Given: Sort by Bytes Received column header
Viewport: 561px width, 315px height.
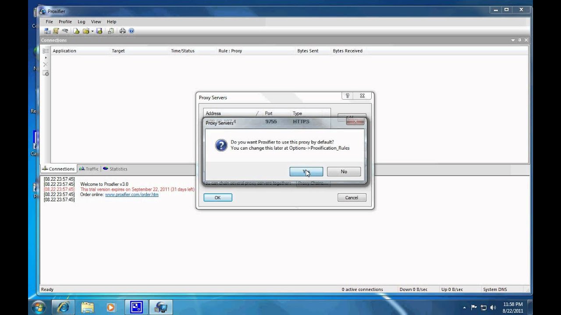Looking at the screenshot, I should pyautogui.click(x=348, y=51).
